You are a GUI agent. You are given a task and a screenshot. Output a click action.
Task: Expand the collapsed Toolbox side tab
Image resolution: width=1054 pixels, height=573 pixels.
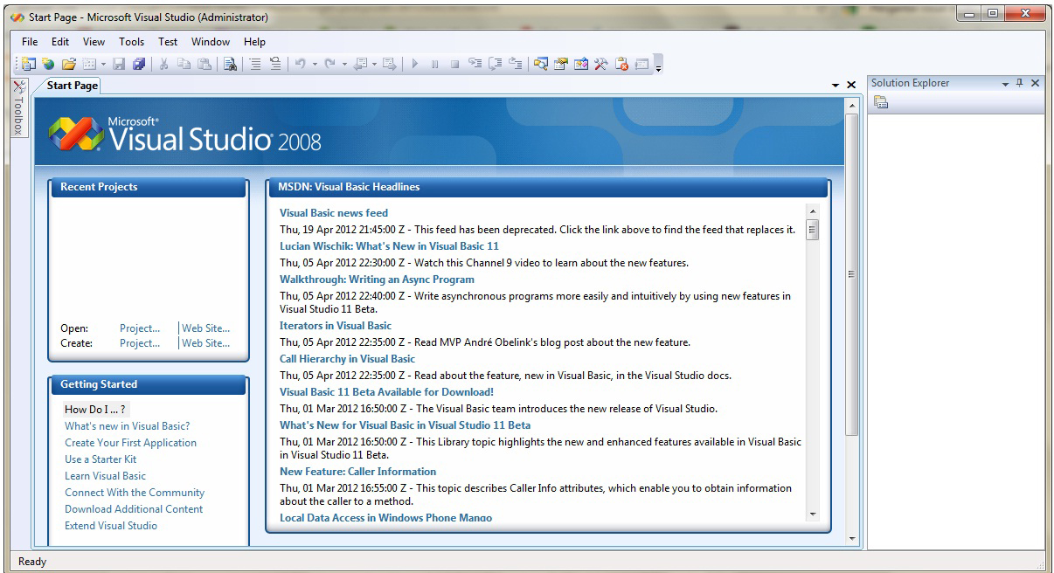pyautogui.click(x=19, y=108)
